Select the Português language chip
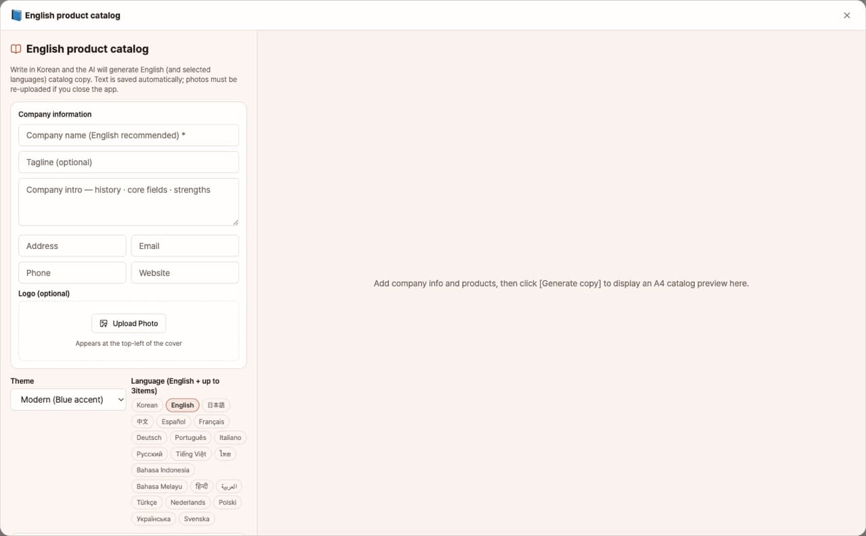This screenshot has height=536, width=866. 191,438
